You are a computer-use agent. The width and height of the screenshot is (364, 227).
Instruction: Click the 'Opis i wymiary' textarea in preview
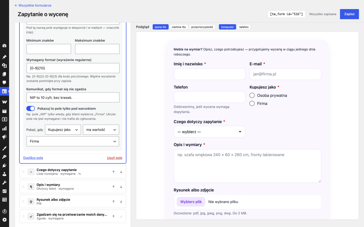[x=247, y=166]
